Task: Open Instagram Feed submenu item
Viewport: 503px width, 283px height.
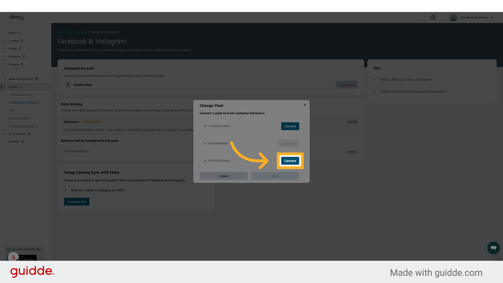Action: 19,118
